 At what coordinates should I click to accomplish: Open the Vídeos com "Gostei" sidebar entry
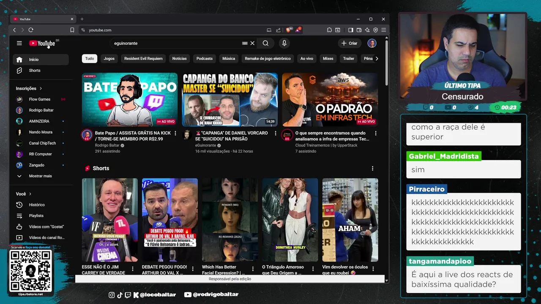tap(41, 227)
